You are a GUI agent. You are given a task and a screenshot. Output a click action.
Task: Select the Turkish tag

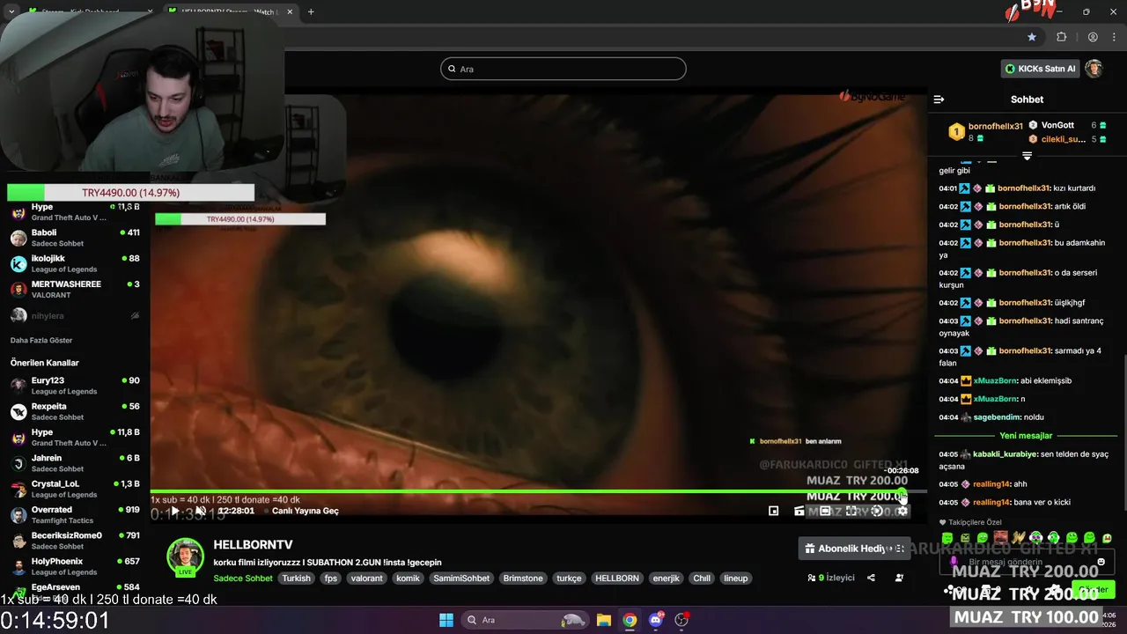pos(296,579)
